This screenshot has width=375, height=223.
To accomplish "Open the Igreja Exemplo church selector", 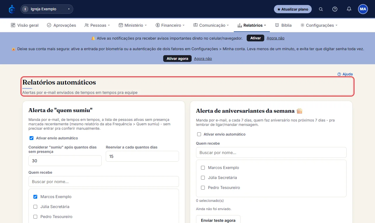I will coord(47,9).
